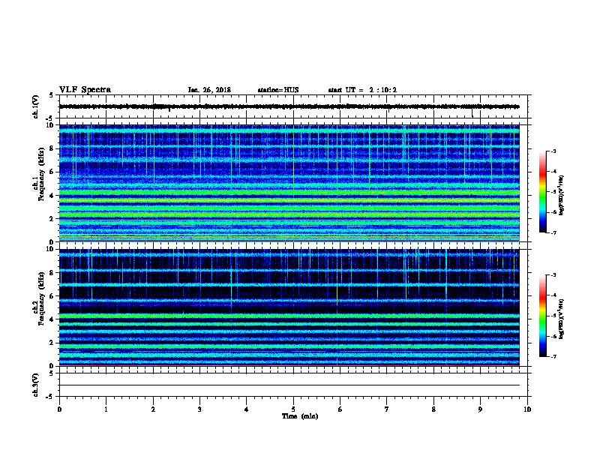Click time axis tick label "7"
Image resolution: width=594 pixels, height=459 pixels.
click(387, 409)
